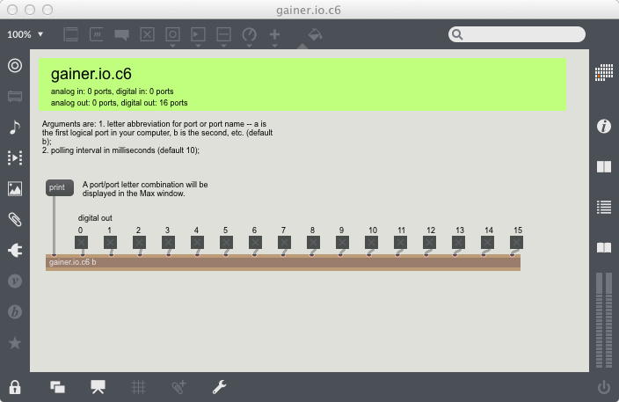Image resolution: width=619 pixels, height=402 pixels.
Task: Click the dimmed paperclip-plus icon in bottom bar
Action: pyautogui.click(x=178, y=387)
